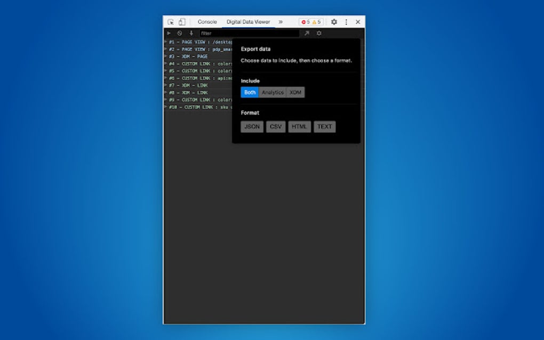Select Both in the Include options
Screen dimensions: 544x340
249,92
